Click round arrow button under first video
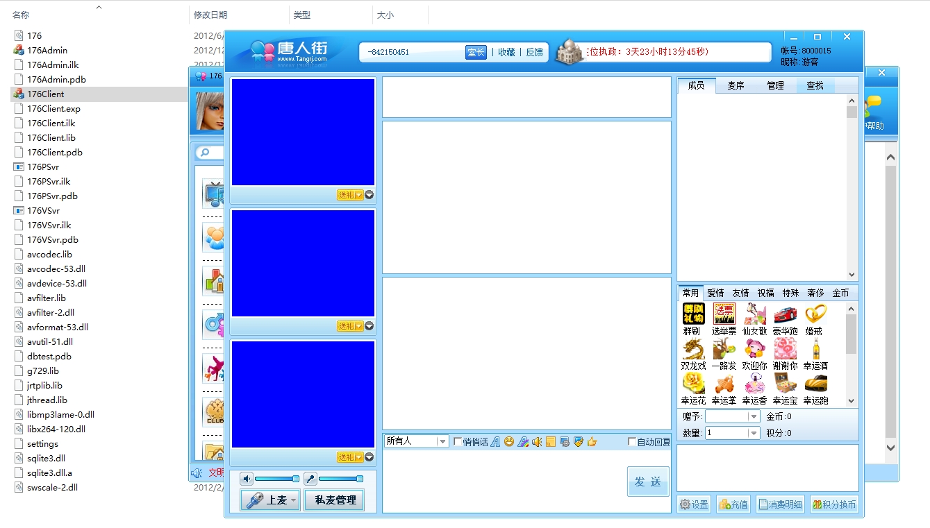The width and height of the screenshot is (930, 528). (x=369, y=195)
